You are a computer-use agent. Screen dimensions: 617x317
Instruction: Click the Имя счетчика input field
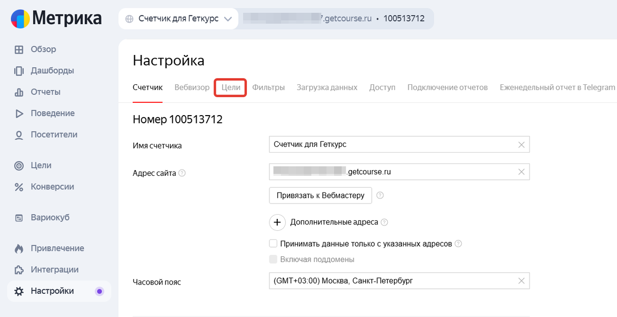point(399,144)
